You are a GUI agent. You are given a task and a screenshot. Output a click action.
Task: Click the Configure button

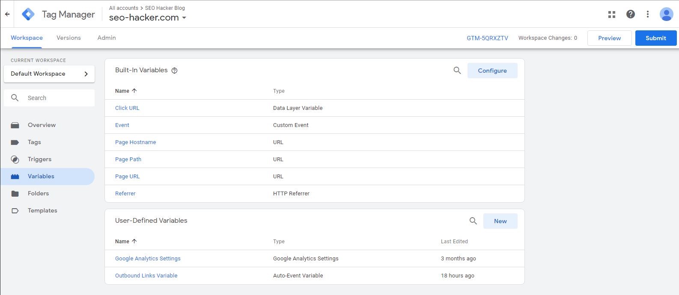point(492,71)
